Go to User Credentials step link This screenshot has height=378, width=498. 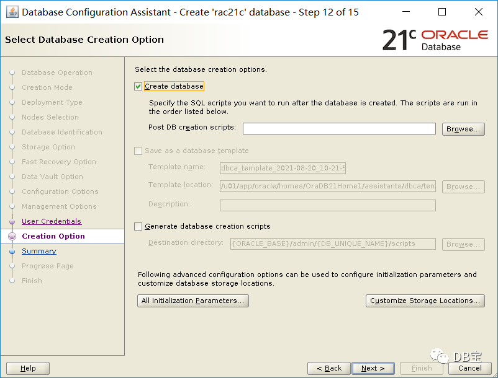52,221
